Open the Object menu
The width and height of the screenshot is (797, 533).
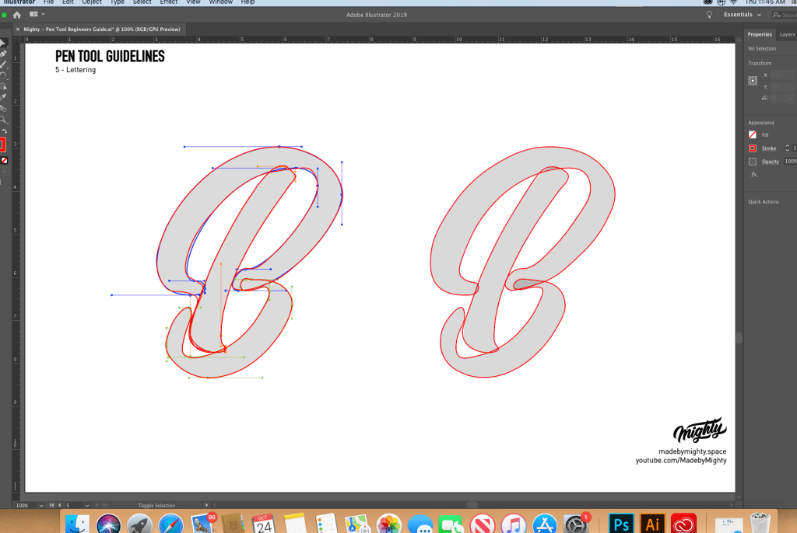coord(92,2)
